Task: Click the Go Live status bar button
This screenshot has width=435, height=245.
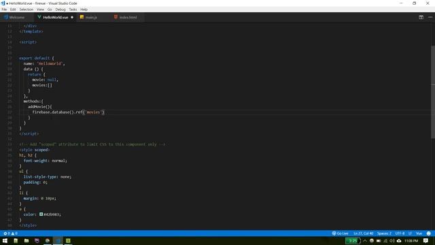Action: pyautogui.click(x=340, y=233)
